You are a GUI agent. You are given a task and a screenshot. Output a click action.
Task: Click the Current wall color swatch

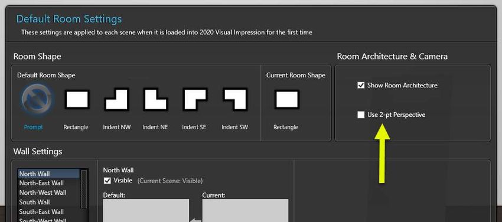[245, 210]
